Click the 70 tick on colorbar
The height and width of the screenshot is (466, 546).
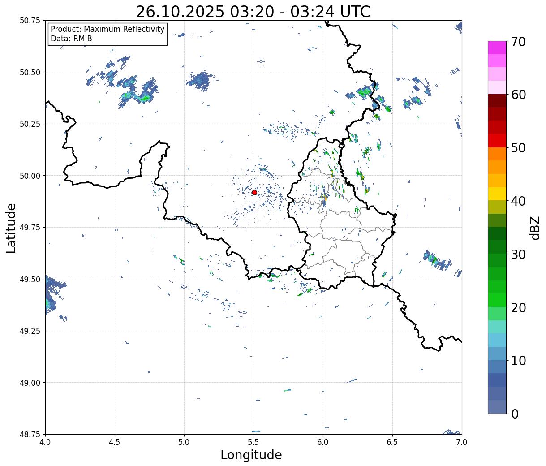click(x=518, y=42)
